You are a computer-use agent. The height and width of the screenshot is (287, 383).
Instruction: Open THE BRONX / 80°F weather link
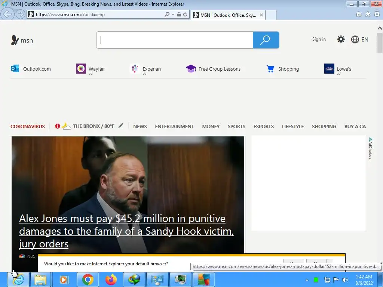tap(94, 126)
